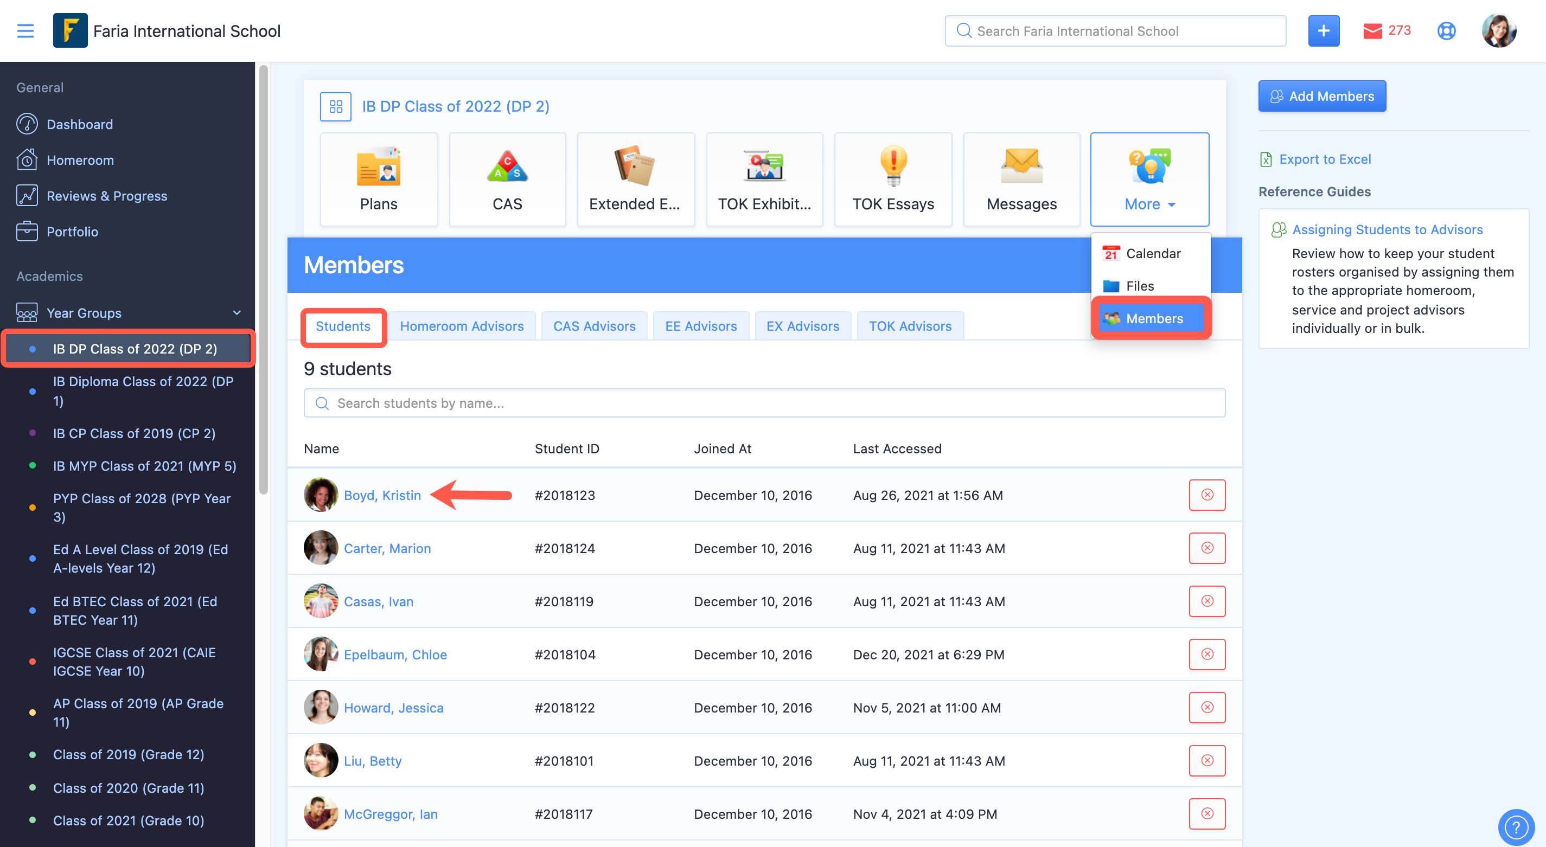Toggle the hamburger navigation menu
The image size is (1546, 847).
pyautogui.click(x=25, y=30)
